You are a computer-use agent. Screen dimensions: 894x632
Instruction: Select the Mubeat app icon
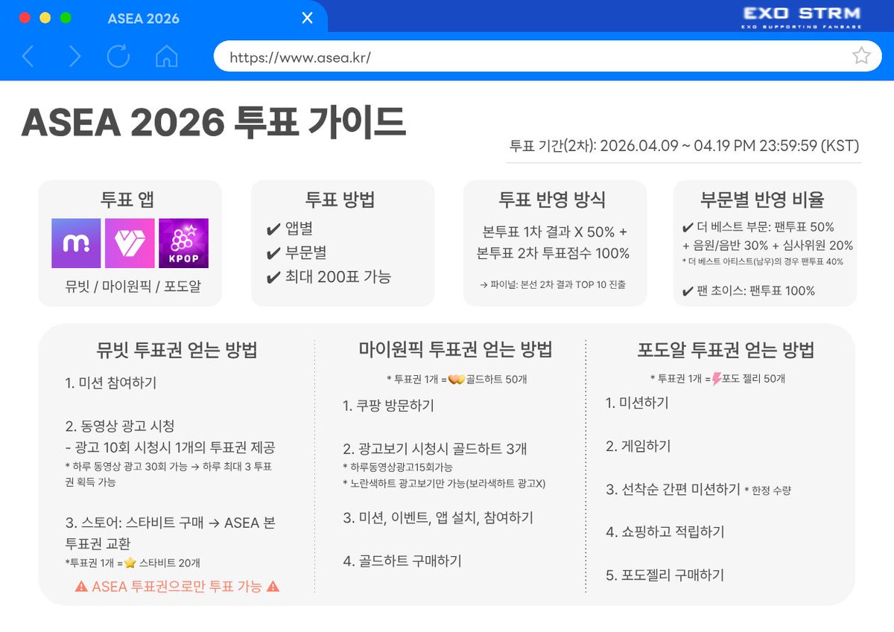tap(77, 242)
